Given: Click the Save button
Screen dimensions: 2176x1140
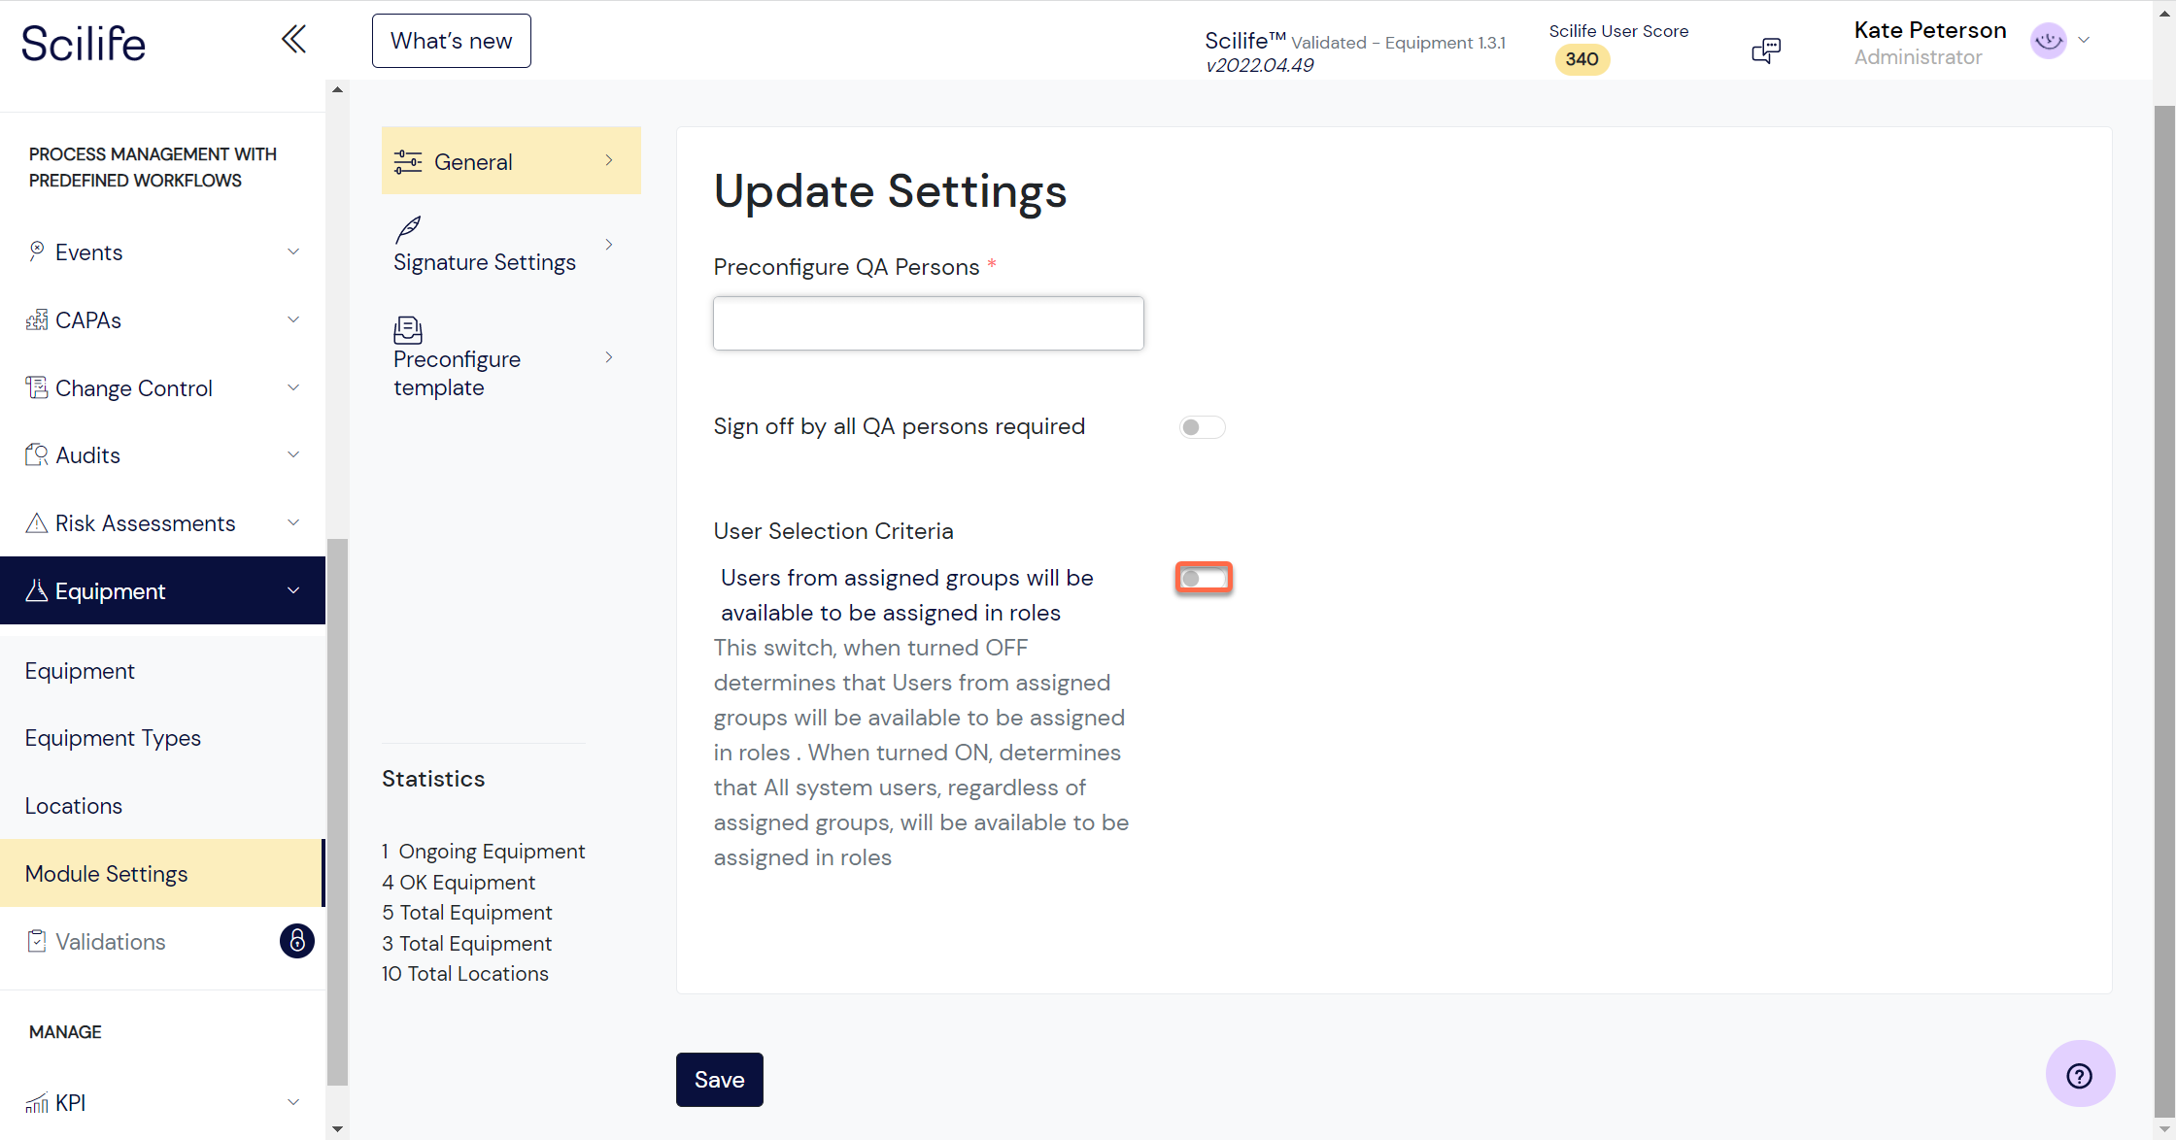Looking at the screenshot, I should click(x=720, y=1080).
